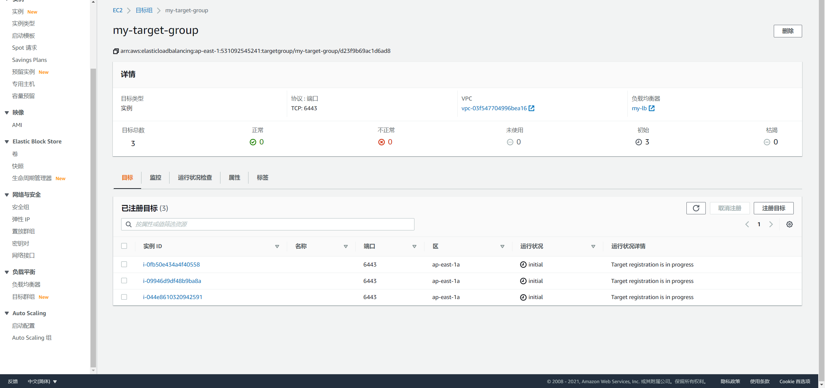Viewport: 825px width, 388px height.
Task: Switch to the 目标 tab
Action: pos(127,178)
